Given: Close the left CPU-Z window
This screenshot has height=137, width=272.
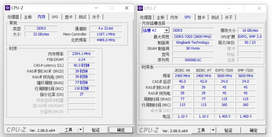Looking at the screenshot, I should (x=127, y=8).
